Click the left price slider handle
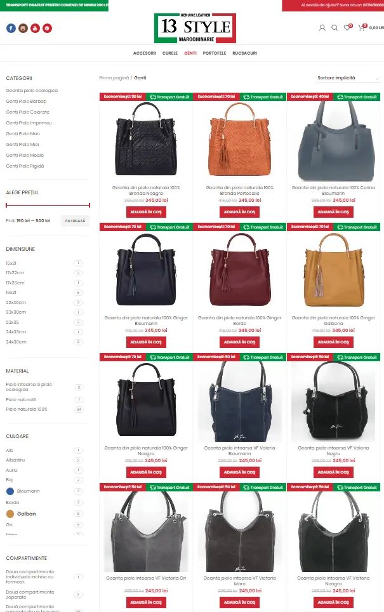This screenshot has width=384, height=612. tap(6, 205)
